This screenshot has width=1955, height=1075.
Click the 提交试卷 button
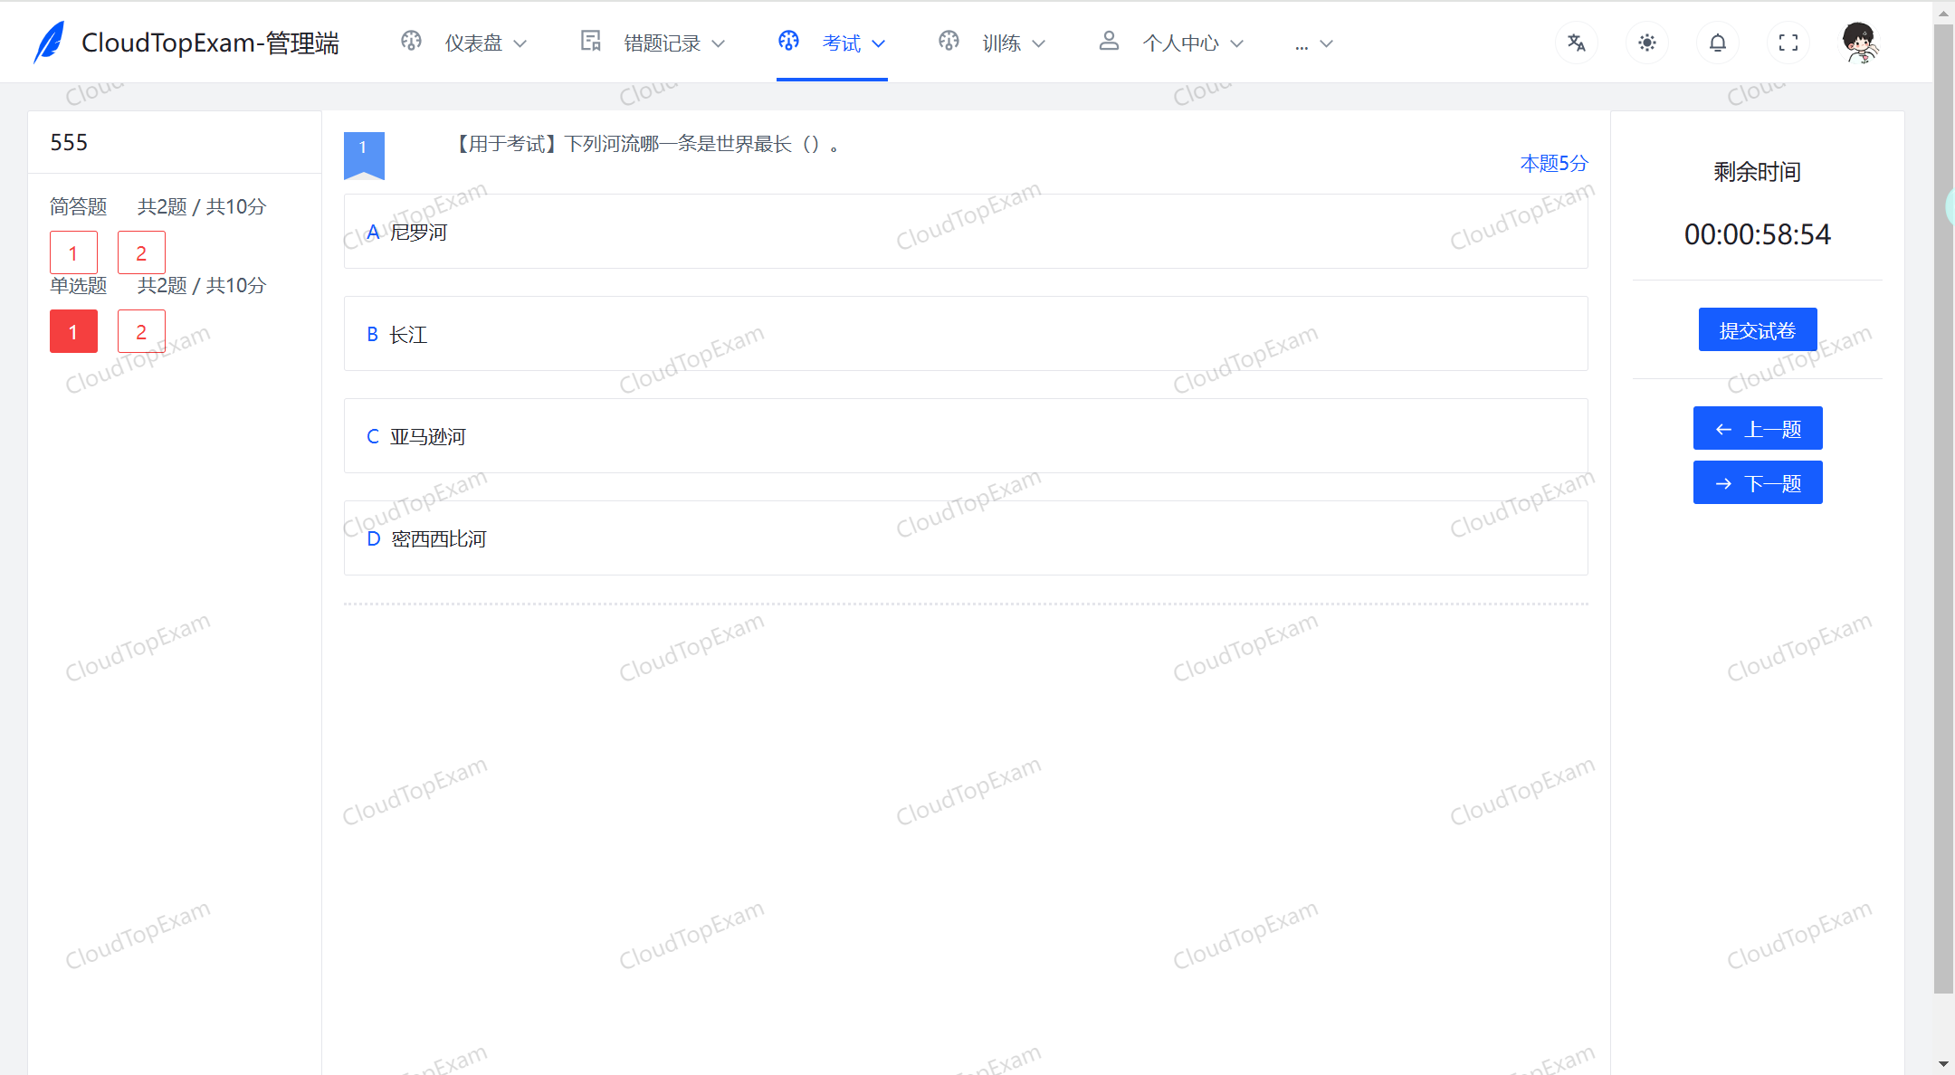click(x=1757, y=330)
